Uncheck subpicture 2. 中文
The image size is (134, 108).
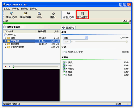(x=64, y=66)
